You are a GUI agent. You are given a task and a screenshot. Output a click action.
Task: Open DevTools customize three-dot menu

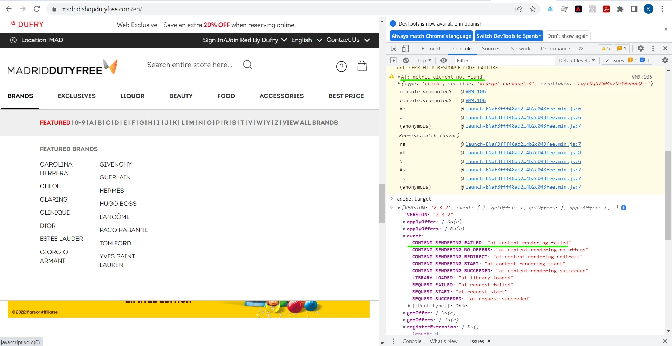(653, 49)
